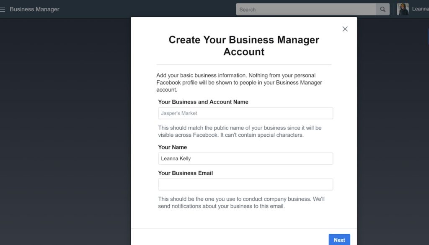Click the search magnifying glass button
429x245 pixels.
click(x=382, y=9)
